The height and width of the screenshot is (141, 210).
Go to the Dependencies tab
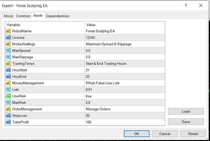(x=57, y=16)
